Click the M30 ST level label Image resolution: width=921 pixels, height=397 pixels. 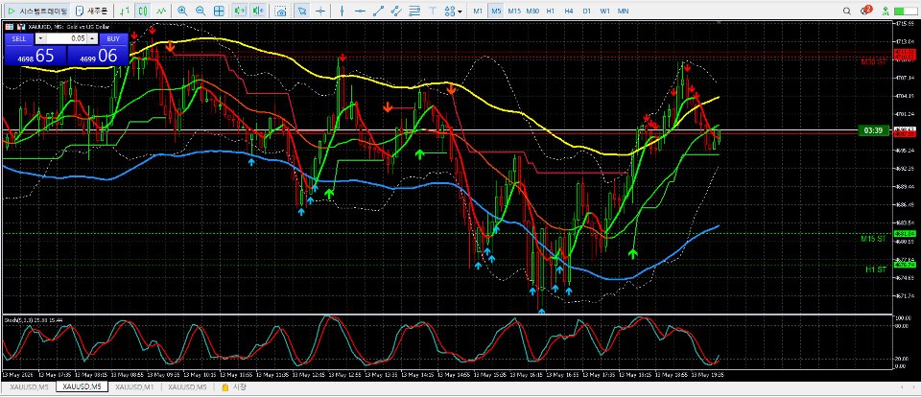pos(873,61)
